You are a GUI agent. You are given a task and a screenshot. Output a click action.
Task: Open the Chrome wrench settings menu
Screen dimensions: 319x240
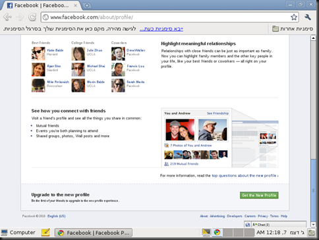(x=308, y=17)
